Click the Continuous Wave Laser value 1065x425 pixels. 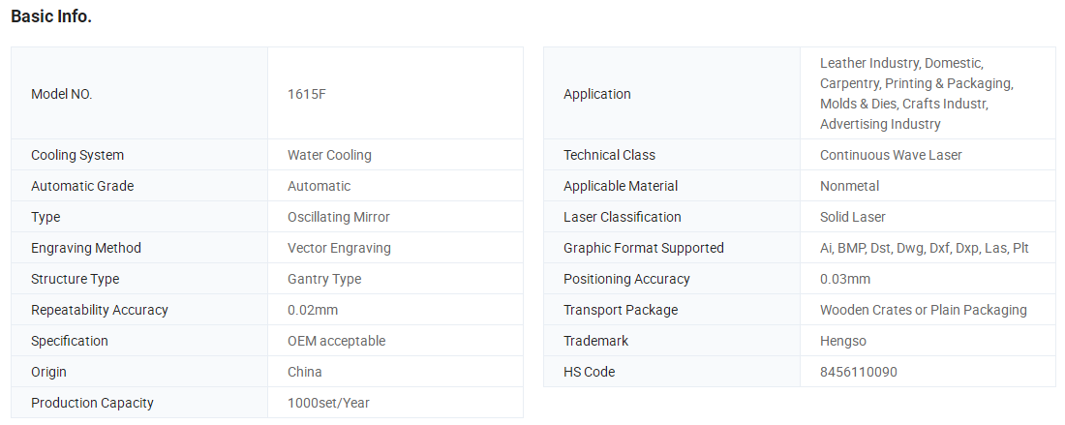[x=891, y=156]
